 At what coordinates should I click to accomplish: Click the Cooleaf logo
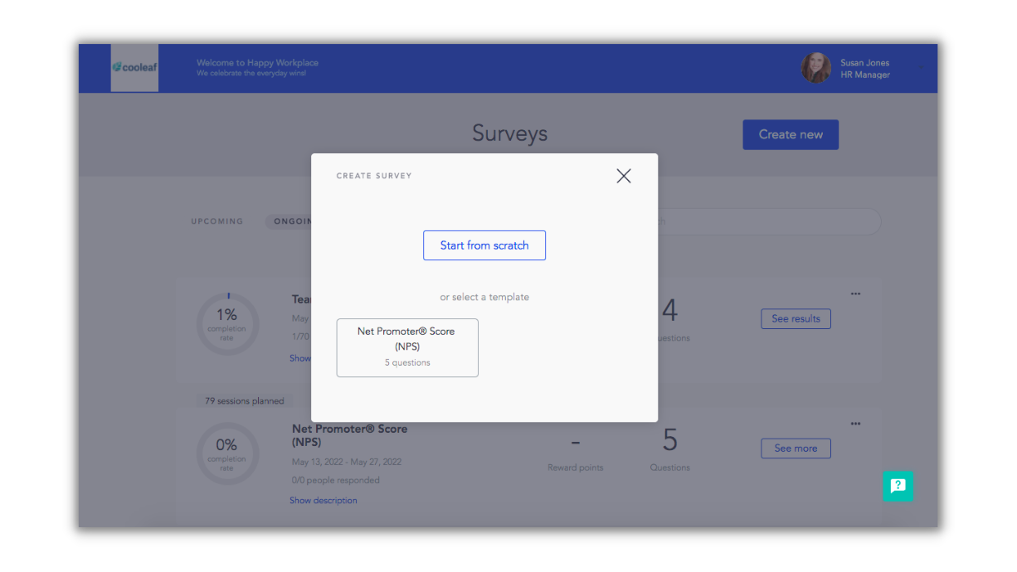click(134, 67)
